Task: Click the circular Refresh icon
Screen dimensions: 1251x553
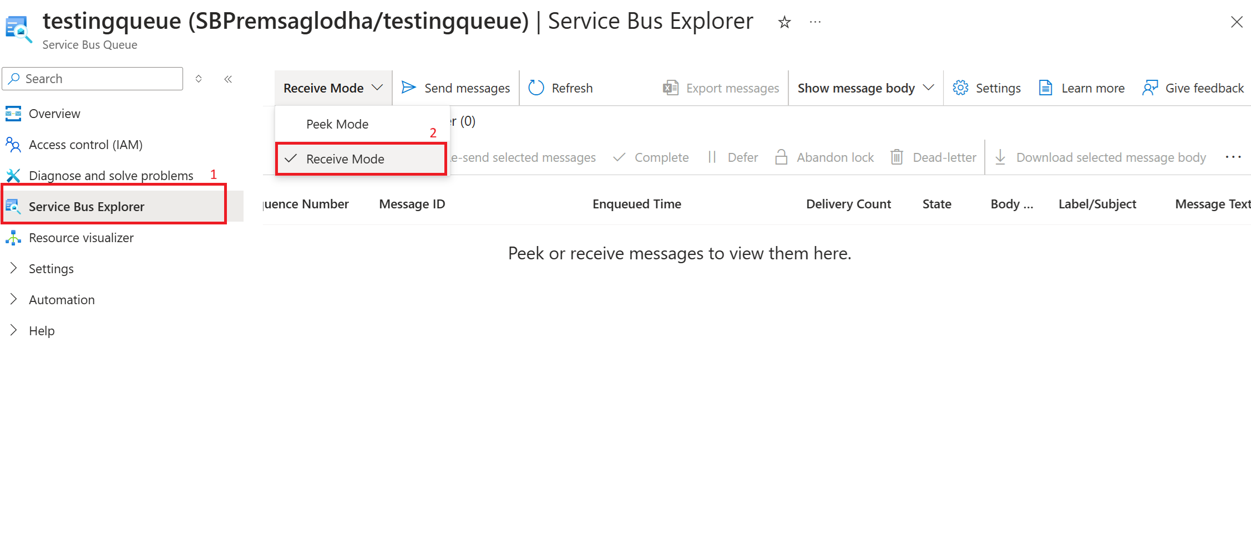Action: [x=536, y=88]
